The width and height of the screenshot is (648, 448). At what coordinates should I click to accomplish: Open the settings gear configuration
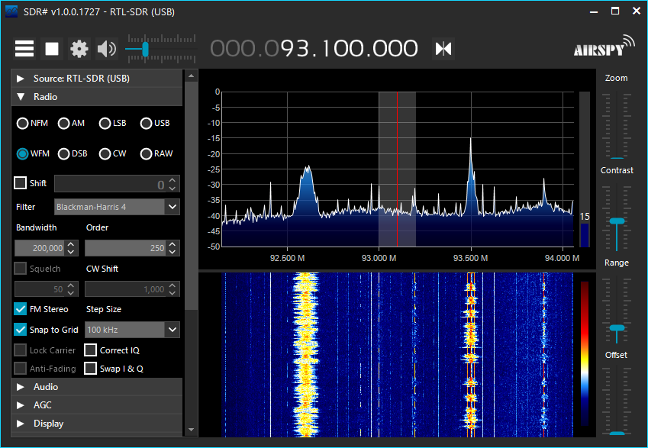tap(79, 49)
